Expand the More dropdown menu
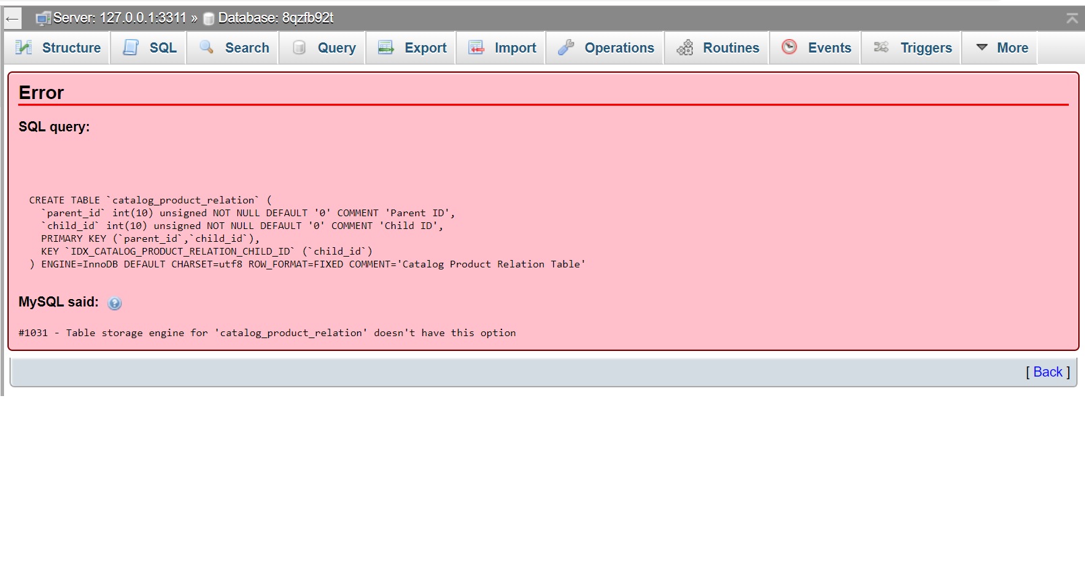1085x582 pixels. coord(1002,48)
